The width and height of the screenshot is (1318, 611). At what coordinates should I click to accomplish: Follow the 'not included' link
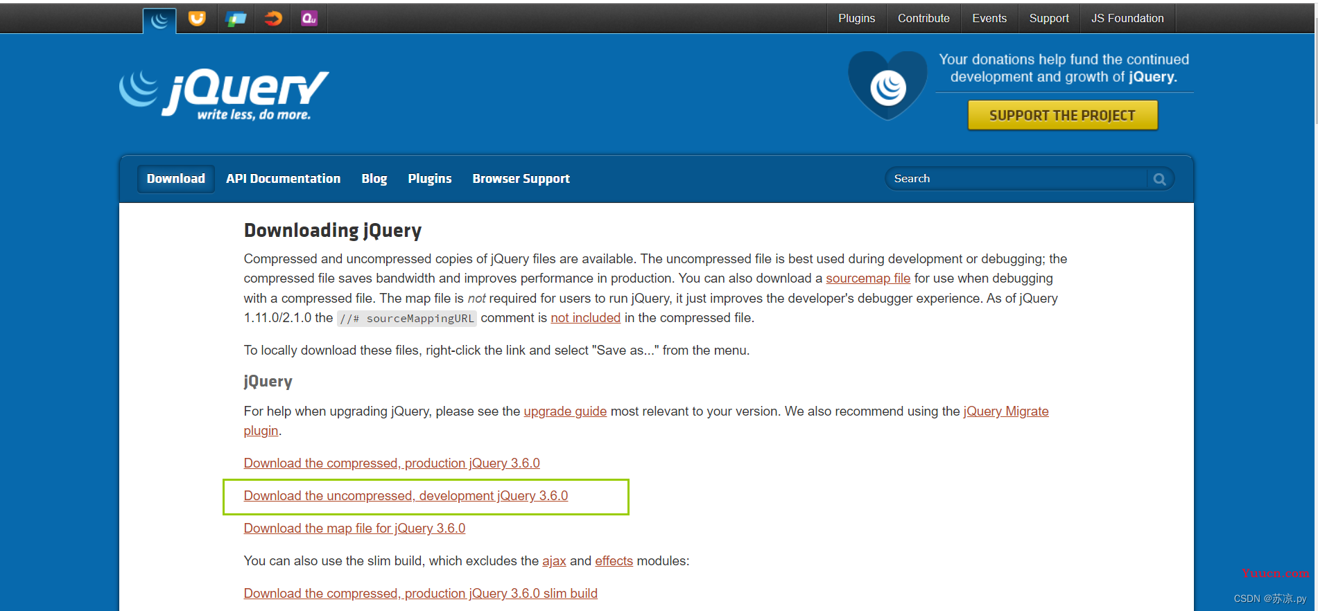(585, 318)
